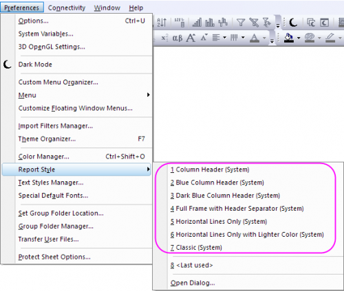Screen dimensions: 344x291
Task: Expand the upper toolbar overflow options
Action: pos(278,25)
